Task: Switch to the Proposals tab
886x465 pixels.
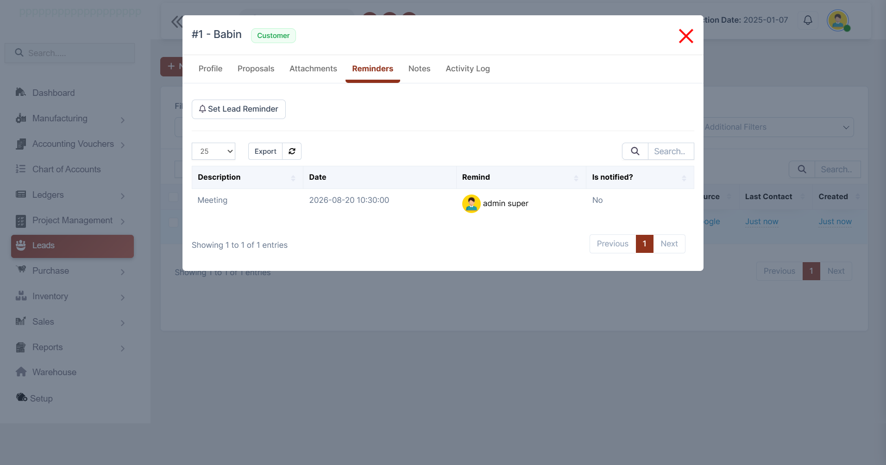Action: click(256, 69)
